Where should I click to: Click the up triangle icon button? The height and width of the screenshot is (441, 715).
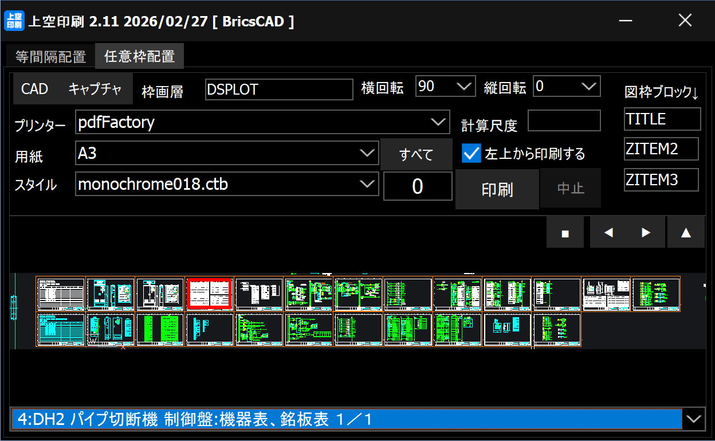coord(685,232)
